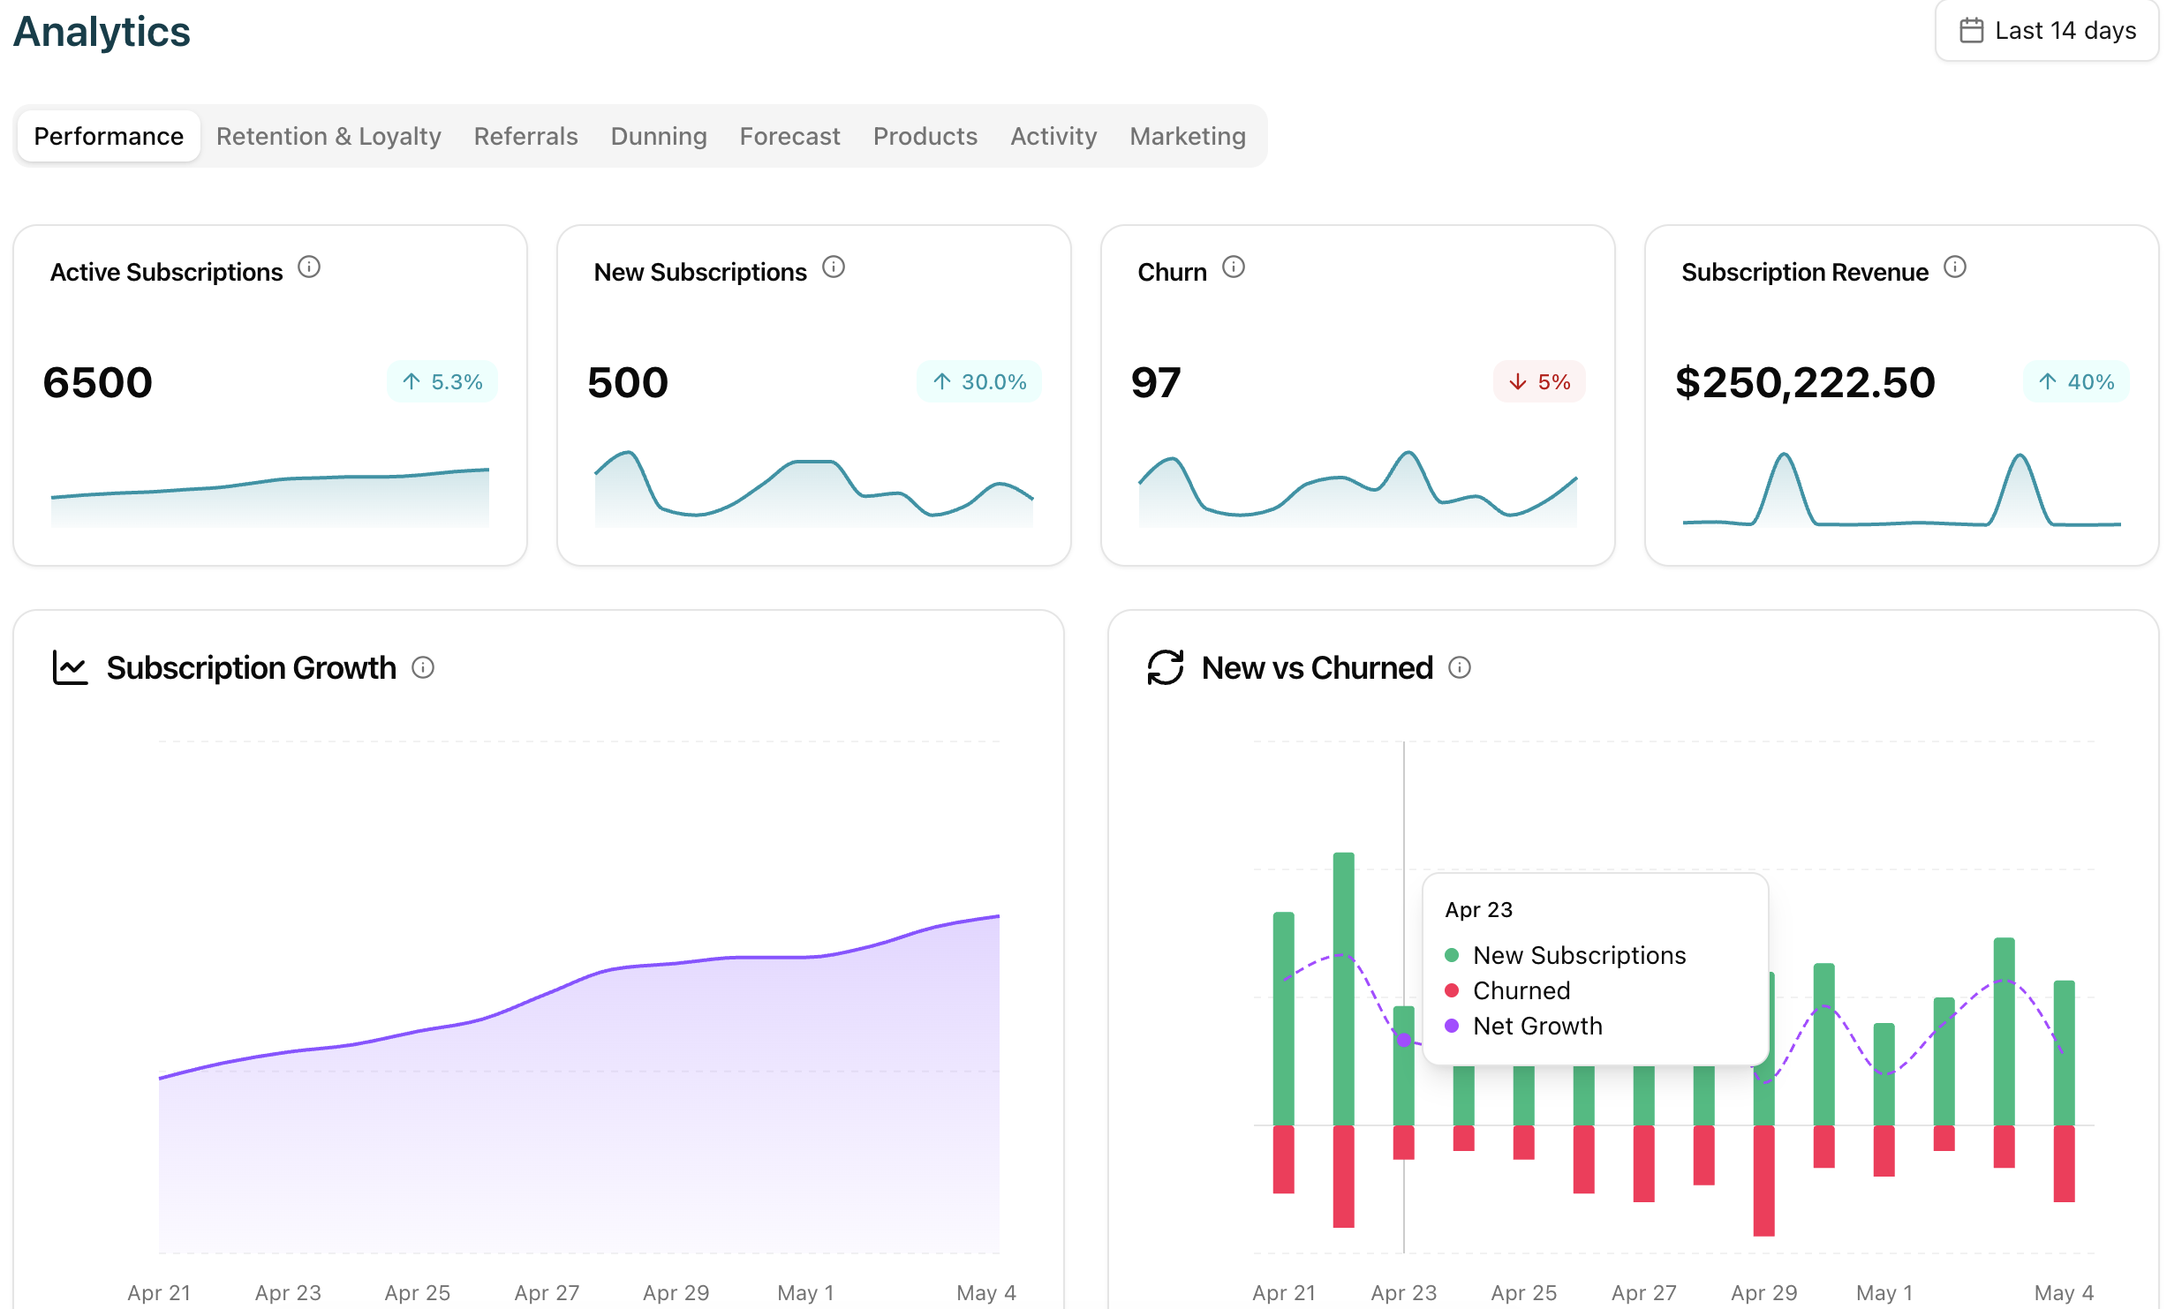Image resolution: width=2182 pixels, height=1309 pixels.
Task: Click info icon beside New vs Churned
Action: [x=1460, y=667]
